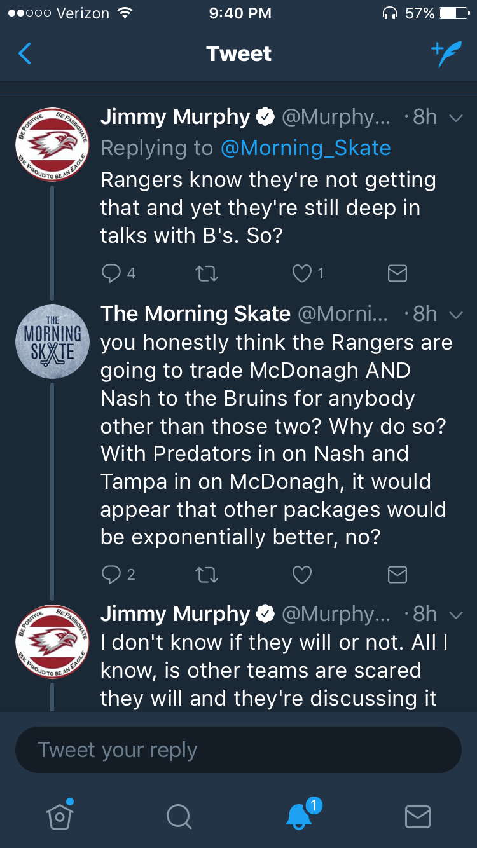Reply to Jimmy Murphy's first tweet

[x=112, y=273]
